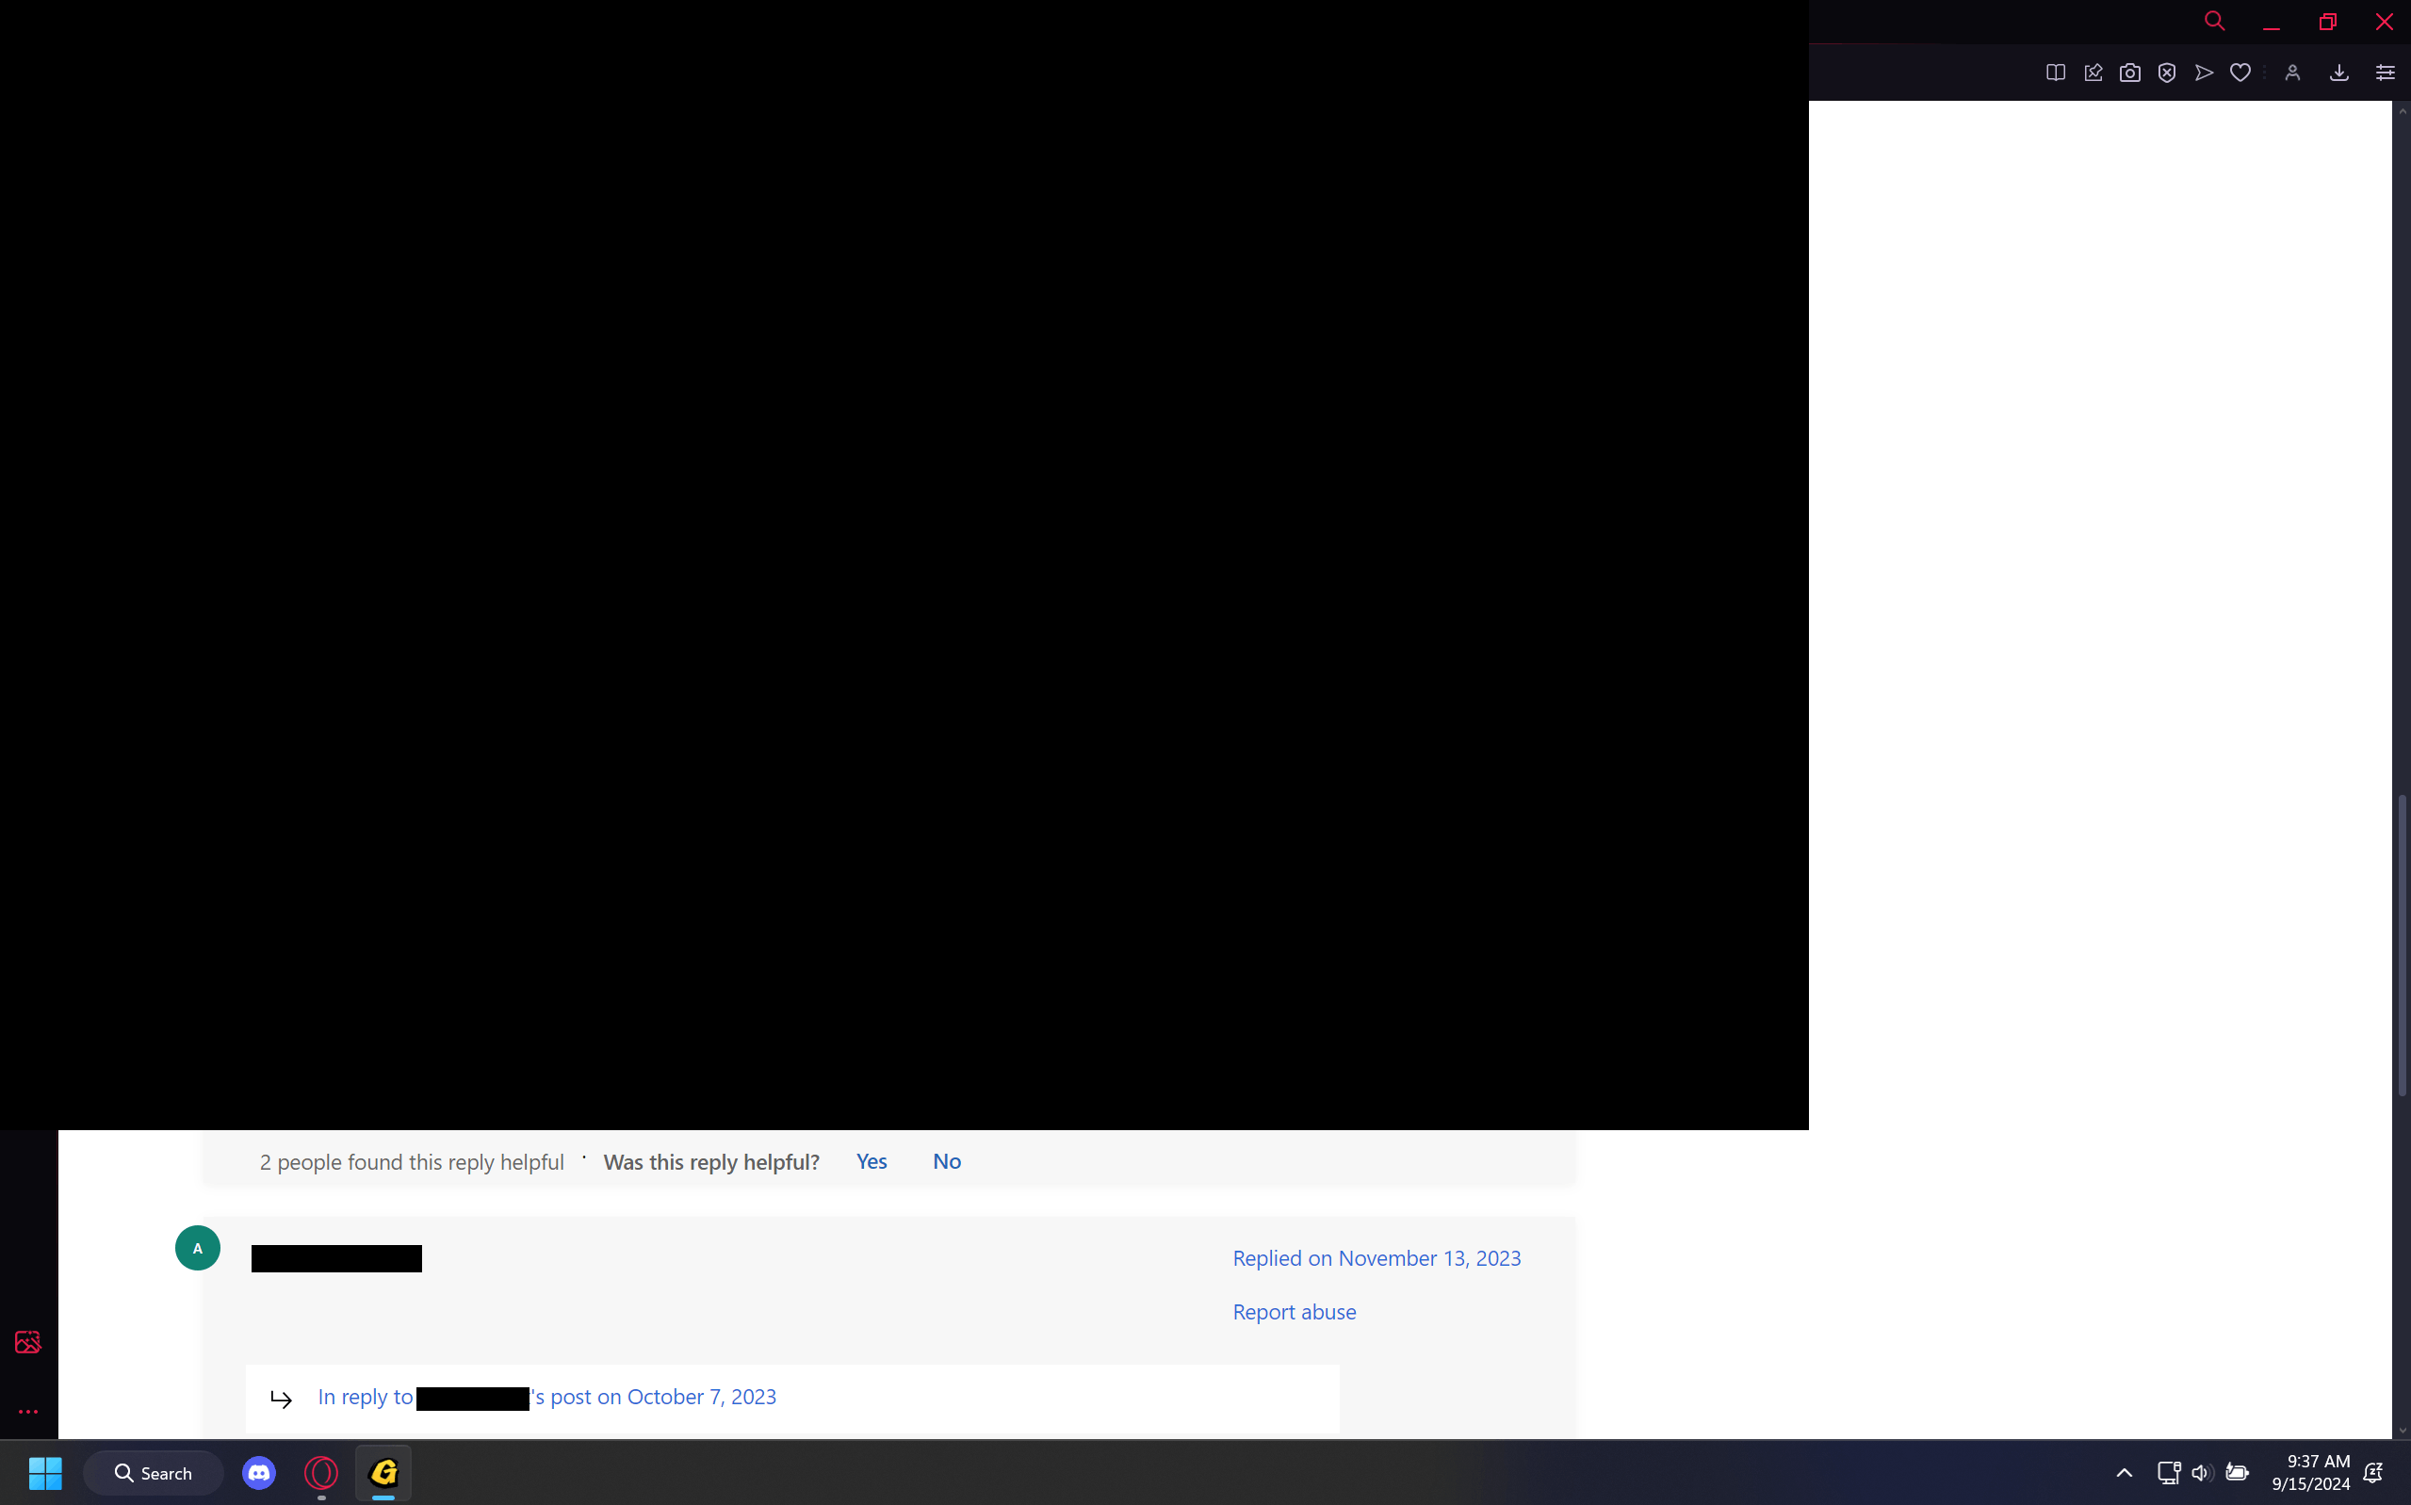Open the ad blocker shield icon

click(2166, 73)
